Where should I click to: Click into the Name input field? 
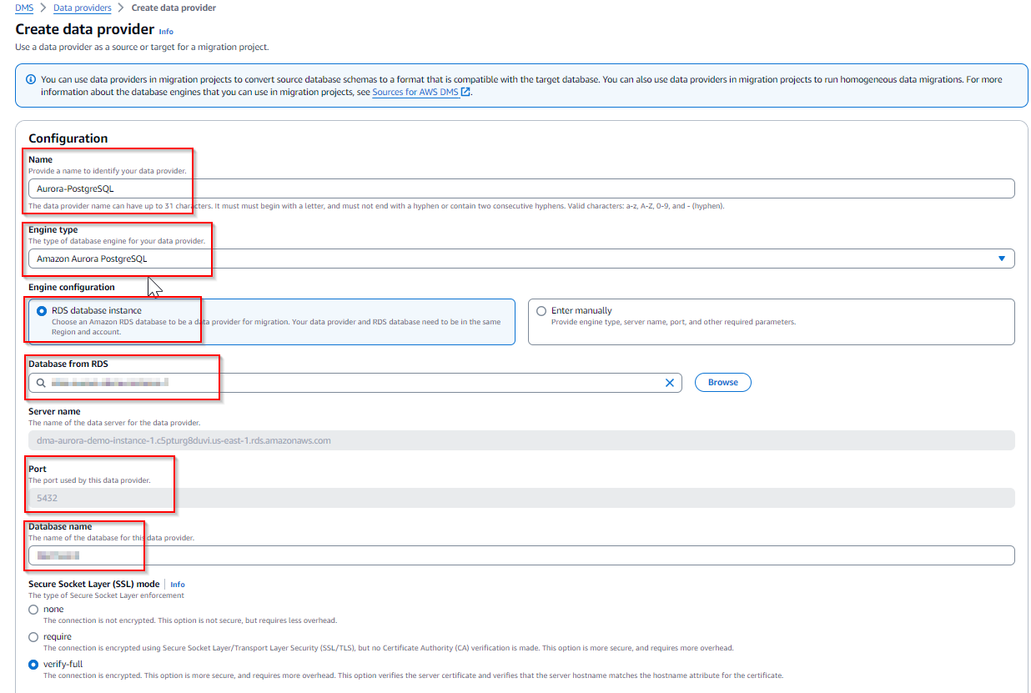(521, 188)
